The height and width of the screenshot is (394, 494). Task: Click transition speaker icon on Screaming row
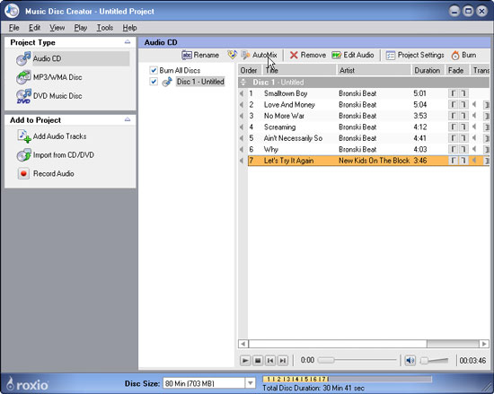(x=474, y=127)
